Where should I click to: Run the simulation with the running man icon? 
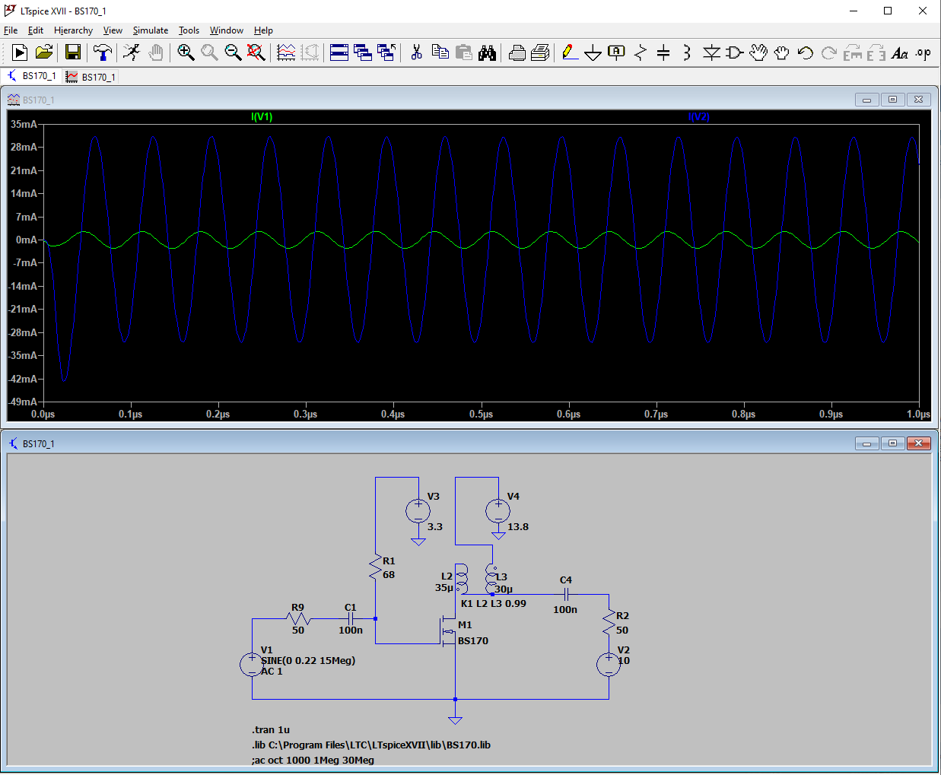(132, 52)
